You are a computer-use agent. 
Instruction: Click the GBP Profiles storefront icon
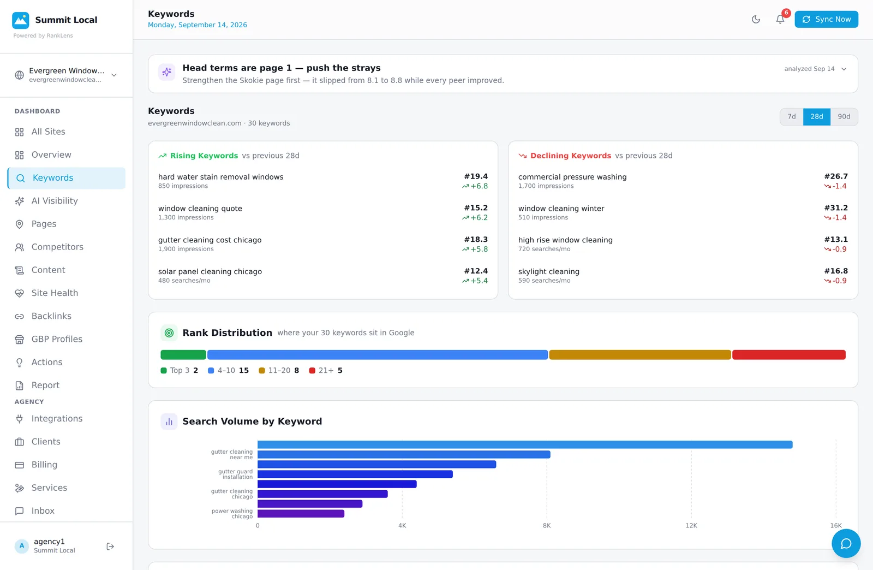pyautogui.click(x=20, y=340)
